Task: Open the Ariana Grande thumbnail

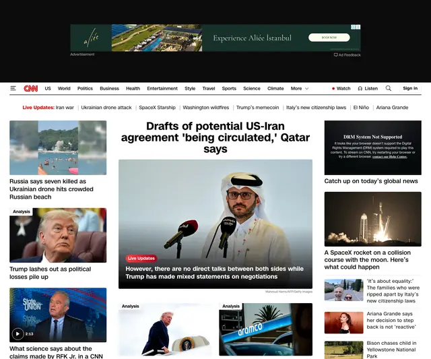Action: (343, 323)
